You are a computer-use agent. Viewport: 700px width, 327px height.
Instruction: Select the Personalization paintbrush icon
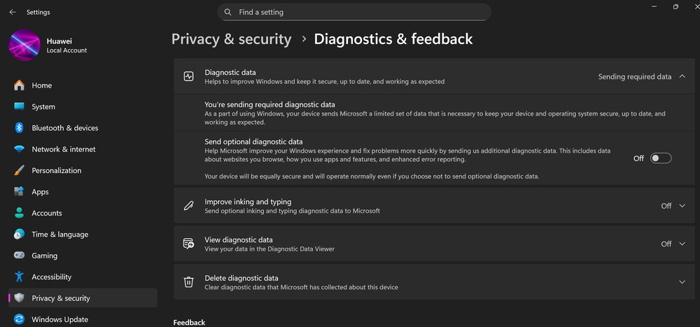[19, 170]
